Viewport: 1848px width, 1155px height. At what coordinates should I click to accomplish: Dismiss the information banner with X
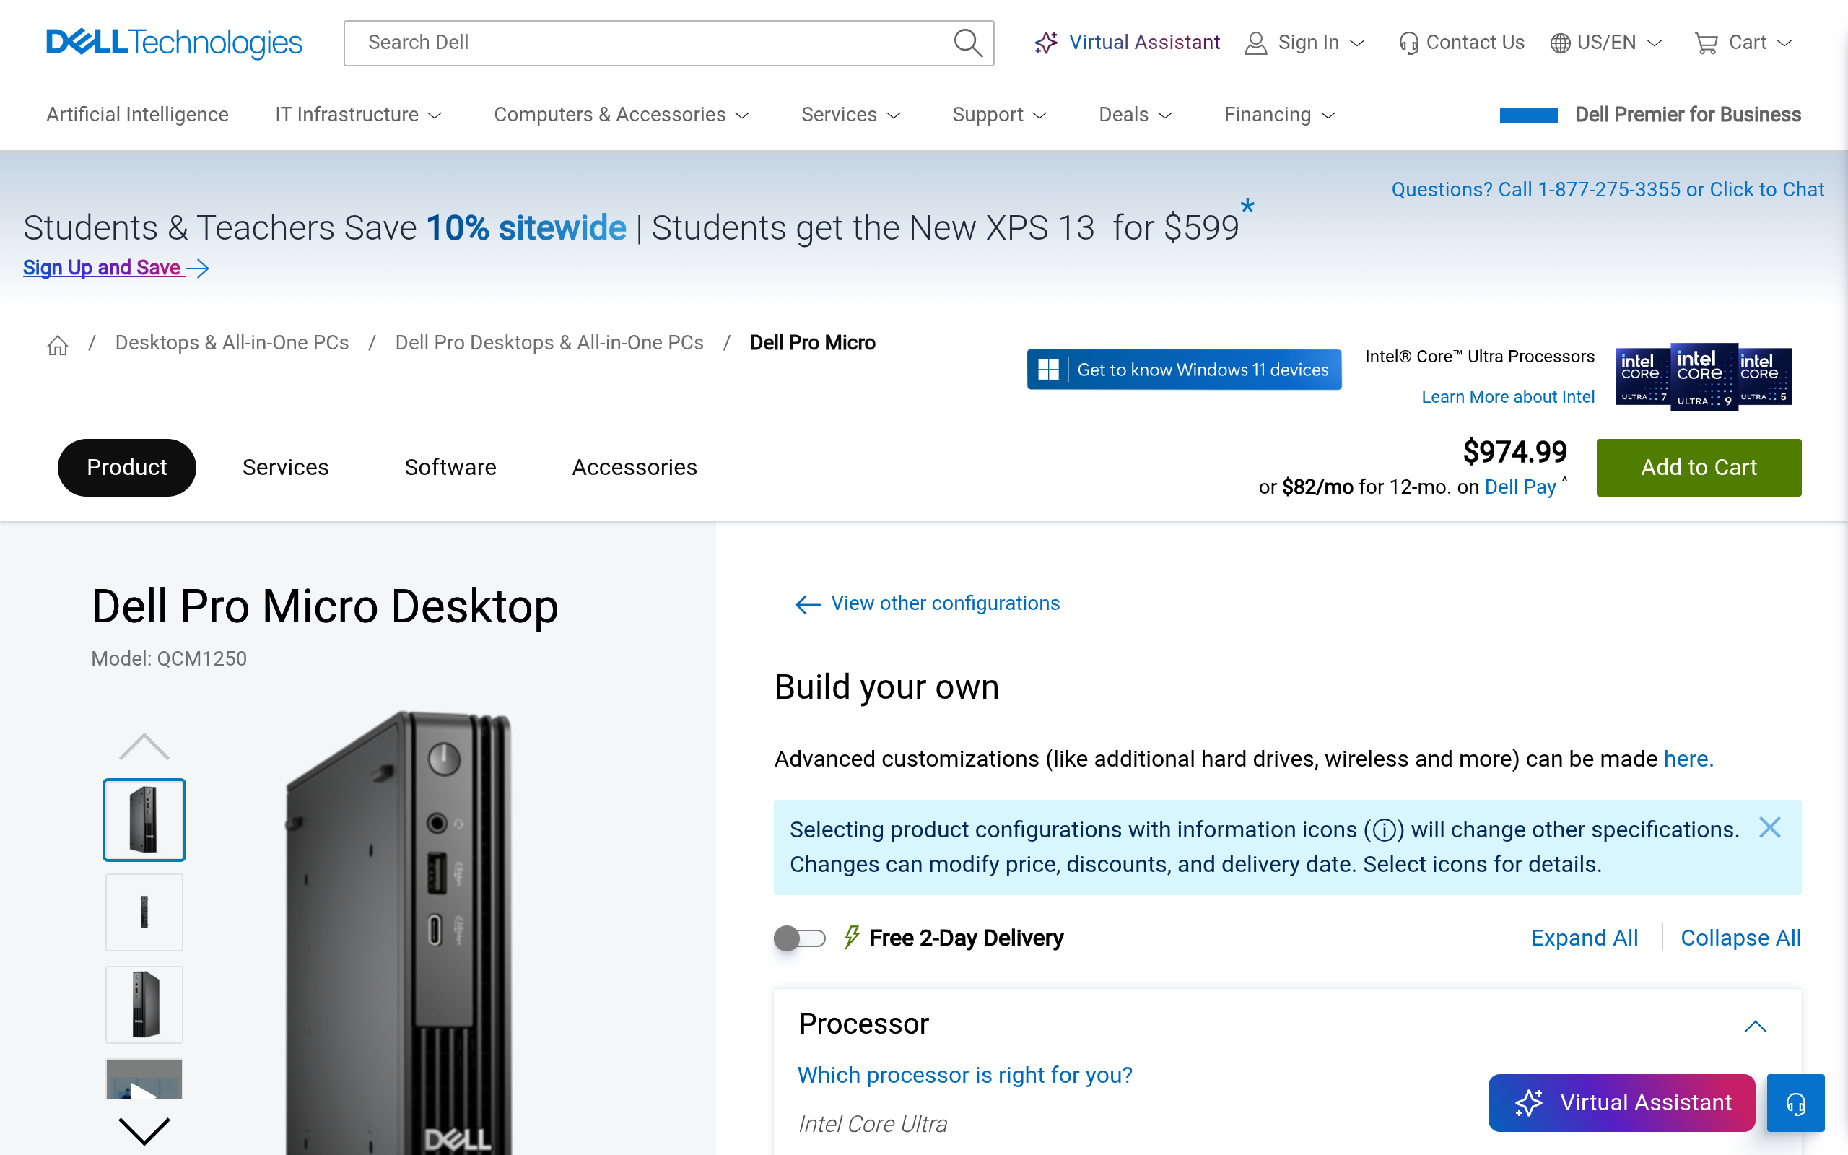pyautogui.click(x=1769, y=827)
